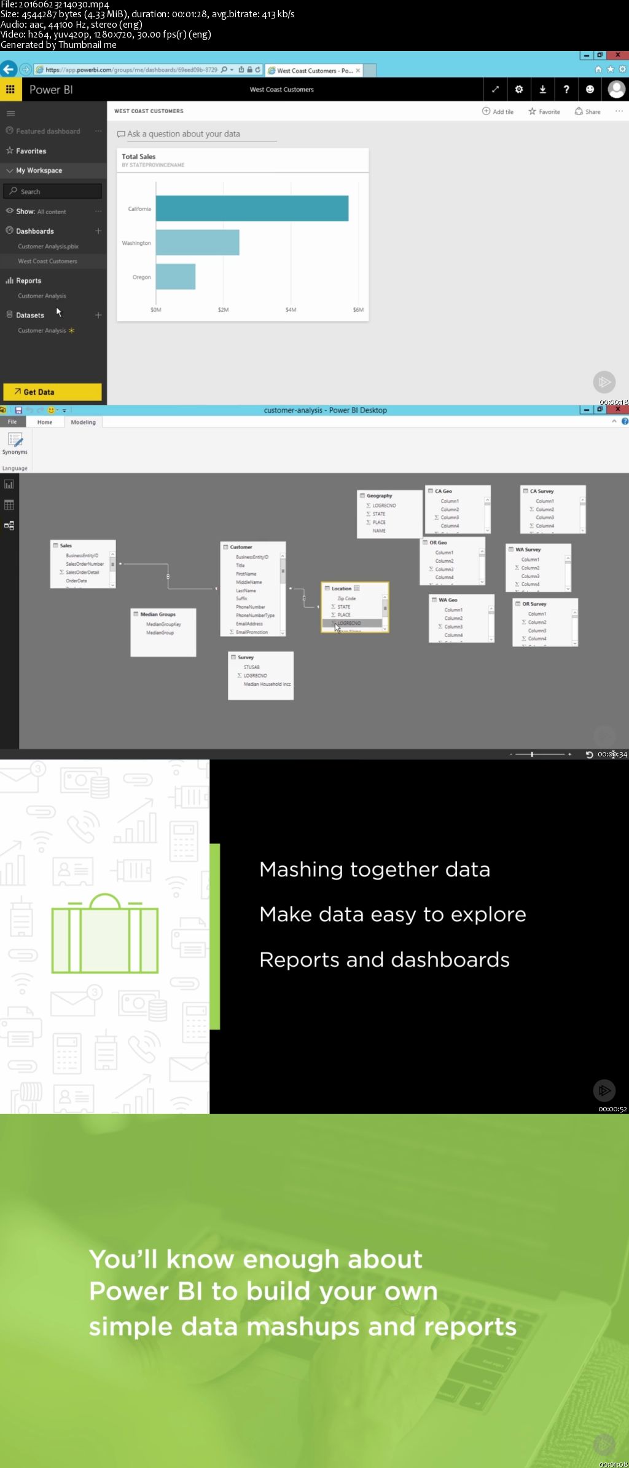Open Featured dashboard ellipsis options
This screenshot has height=1468, width=629.
[x=98, y=131]
